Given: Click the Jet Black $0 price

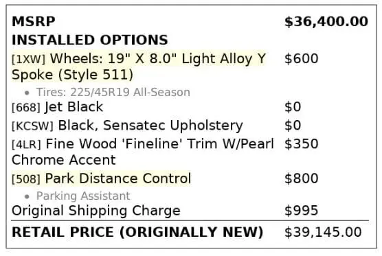Looking at the screenshot, I should [x=293, y=107].
